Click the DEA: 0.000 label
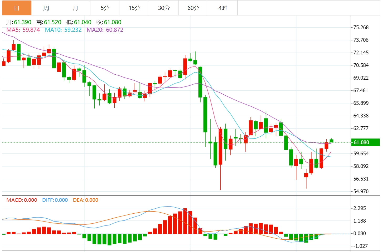Viewport: 384px width, 252px height. 85,200
